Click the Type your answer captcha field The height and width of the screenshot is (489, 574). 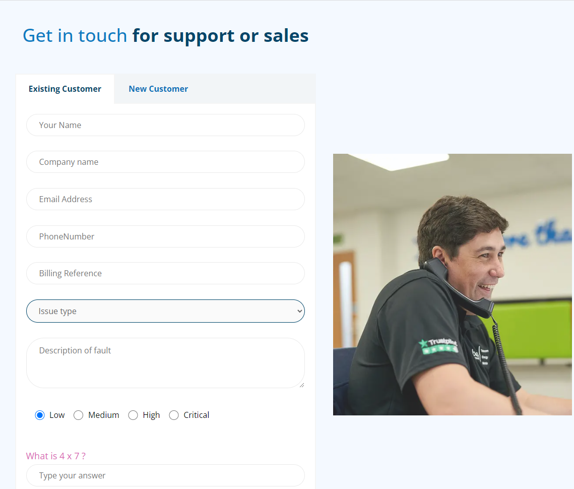pyautogui.click(x=165, y=475)
